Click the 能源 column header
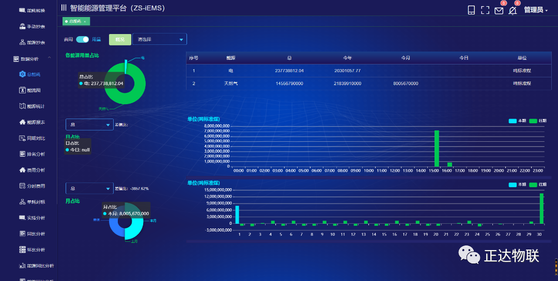This screenshot has width=558, height=281. (230, 58)
